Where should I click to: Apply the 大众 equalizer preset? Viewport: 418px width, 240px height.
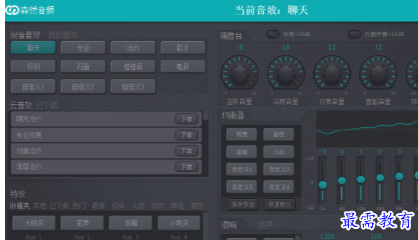(279, 152)
